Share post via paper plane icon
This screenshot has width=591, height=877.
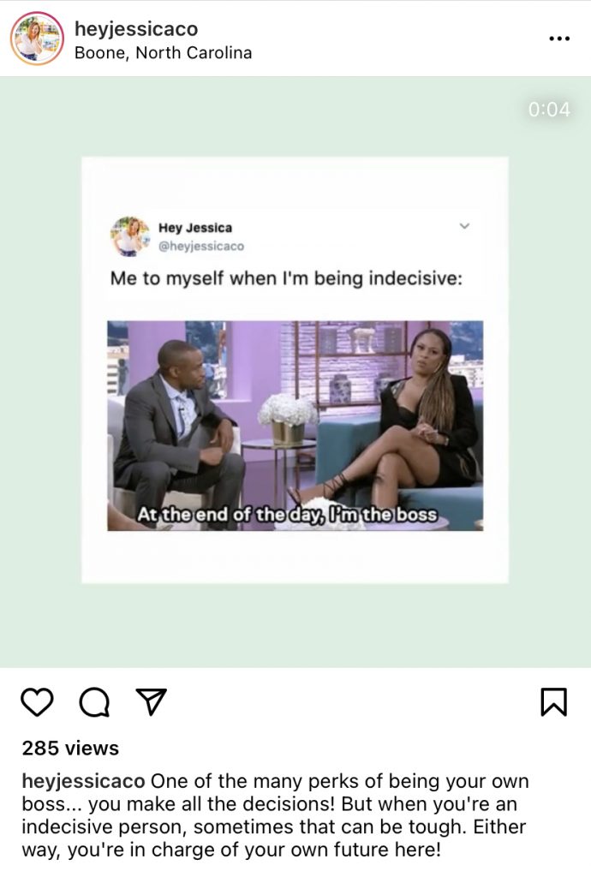[152, 701]
